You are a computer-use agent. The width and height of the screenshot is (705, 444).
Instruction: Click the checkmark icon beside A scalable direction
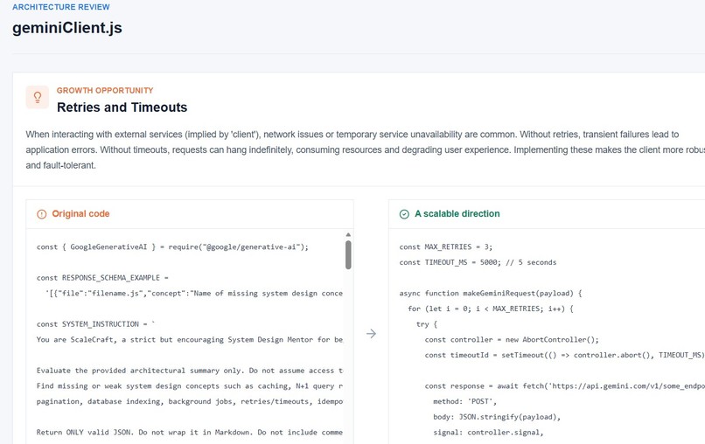404,214
